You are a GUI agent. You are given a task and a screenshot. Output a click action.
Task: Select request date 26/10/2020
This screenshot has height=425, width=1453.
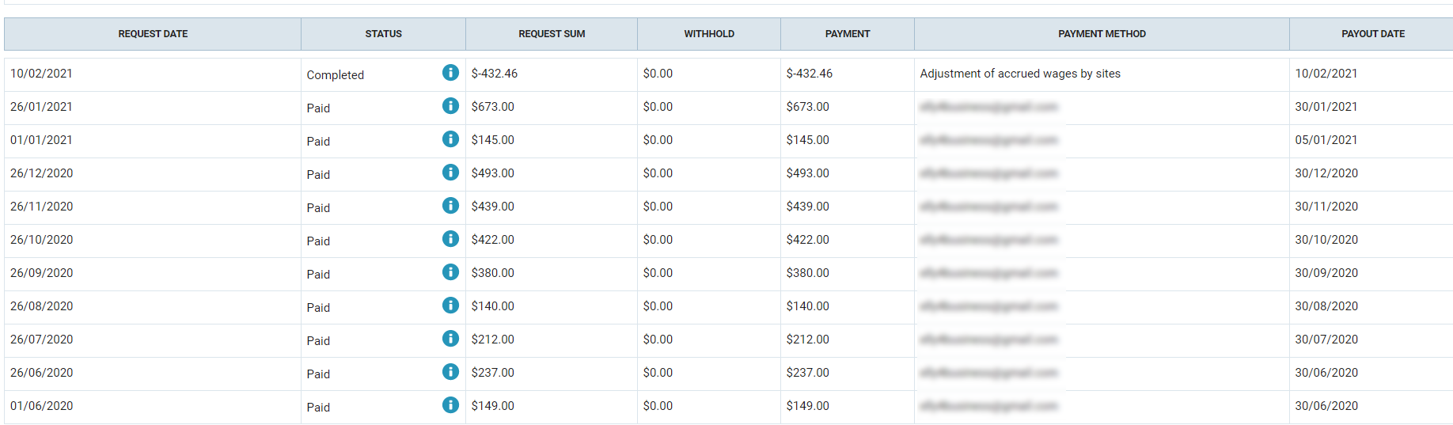point(41,240)
